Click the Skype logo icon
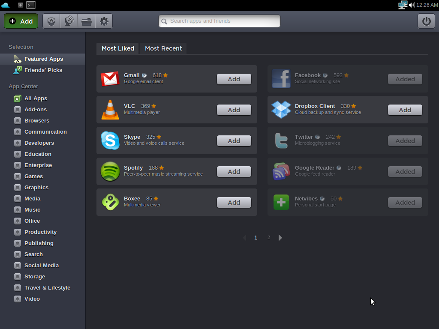Screen dimensions: 439x329 pos(110,141)
